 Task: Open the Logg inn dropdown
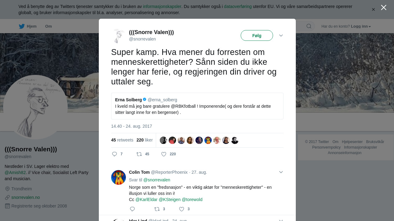tap(361, 26)
